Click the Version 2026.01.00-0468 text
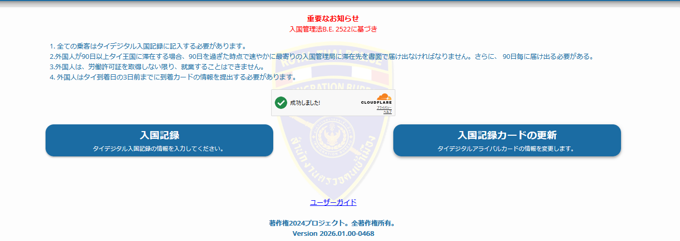This screenshot has height=241, width=680. tap(333, 234)
